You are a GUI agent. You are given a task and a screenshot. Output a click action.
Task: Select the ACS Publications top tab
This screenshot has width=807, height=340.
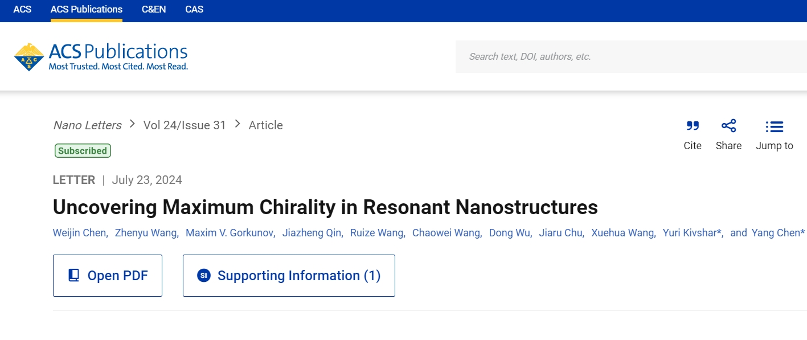coord(87,10)
